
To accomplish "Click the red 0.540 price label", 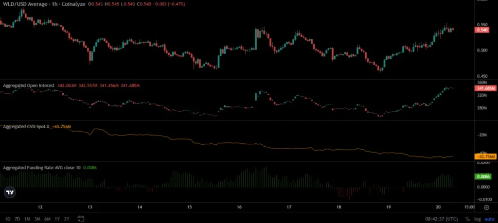I will click(x=481, y=30).
